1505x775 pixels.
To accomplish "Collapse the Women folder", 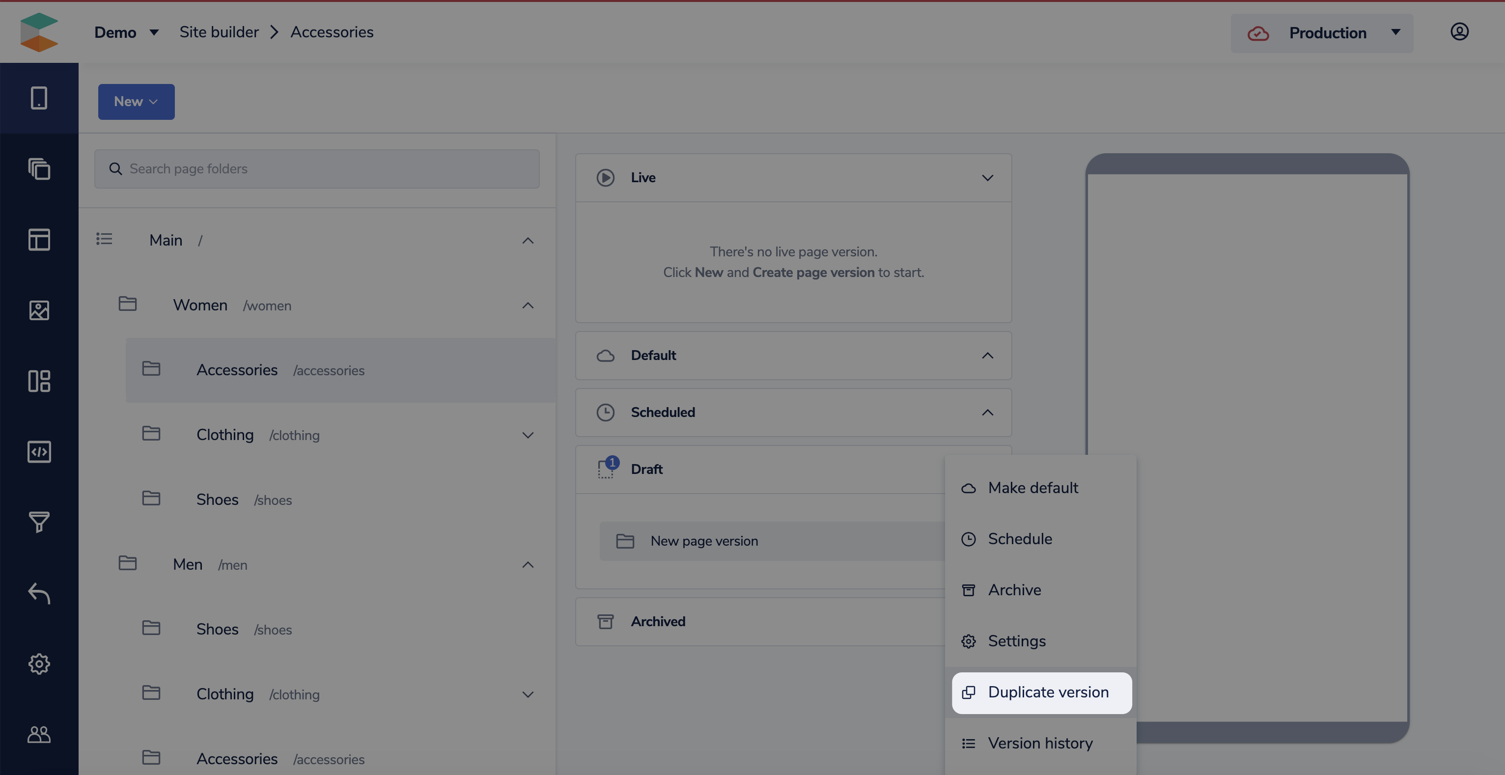I will [527, 305].
